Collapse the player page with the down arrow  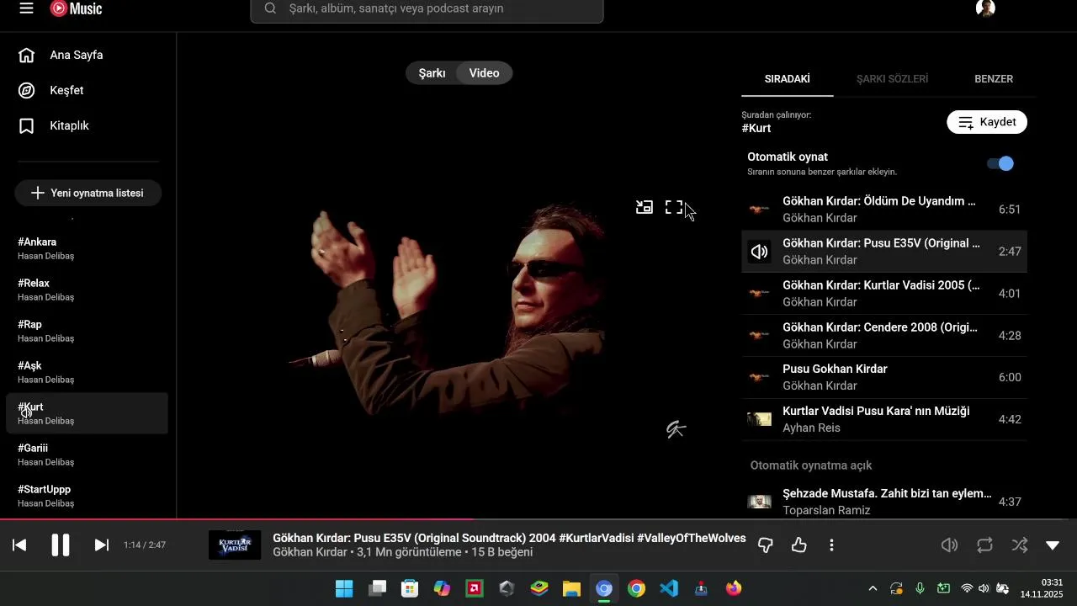click(x=1053, y=545)
